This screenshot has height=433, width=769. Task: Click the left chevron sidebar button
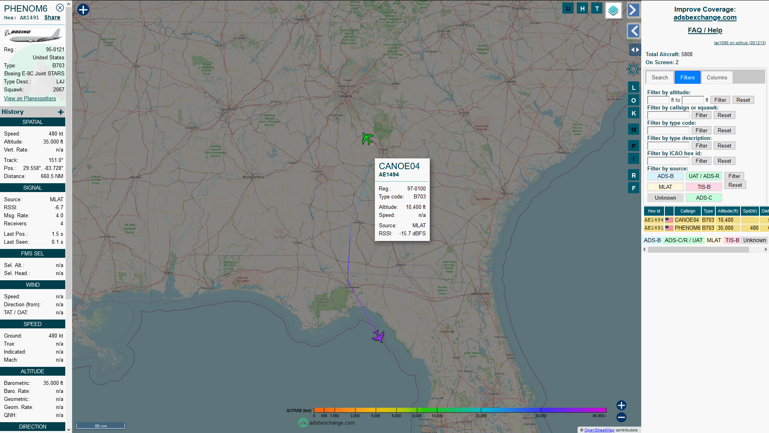tap(633, 31)
